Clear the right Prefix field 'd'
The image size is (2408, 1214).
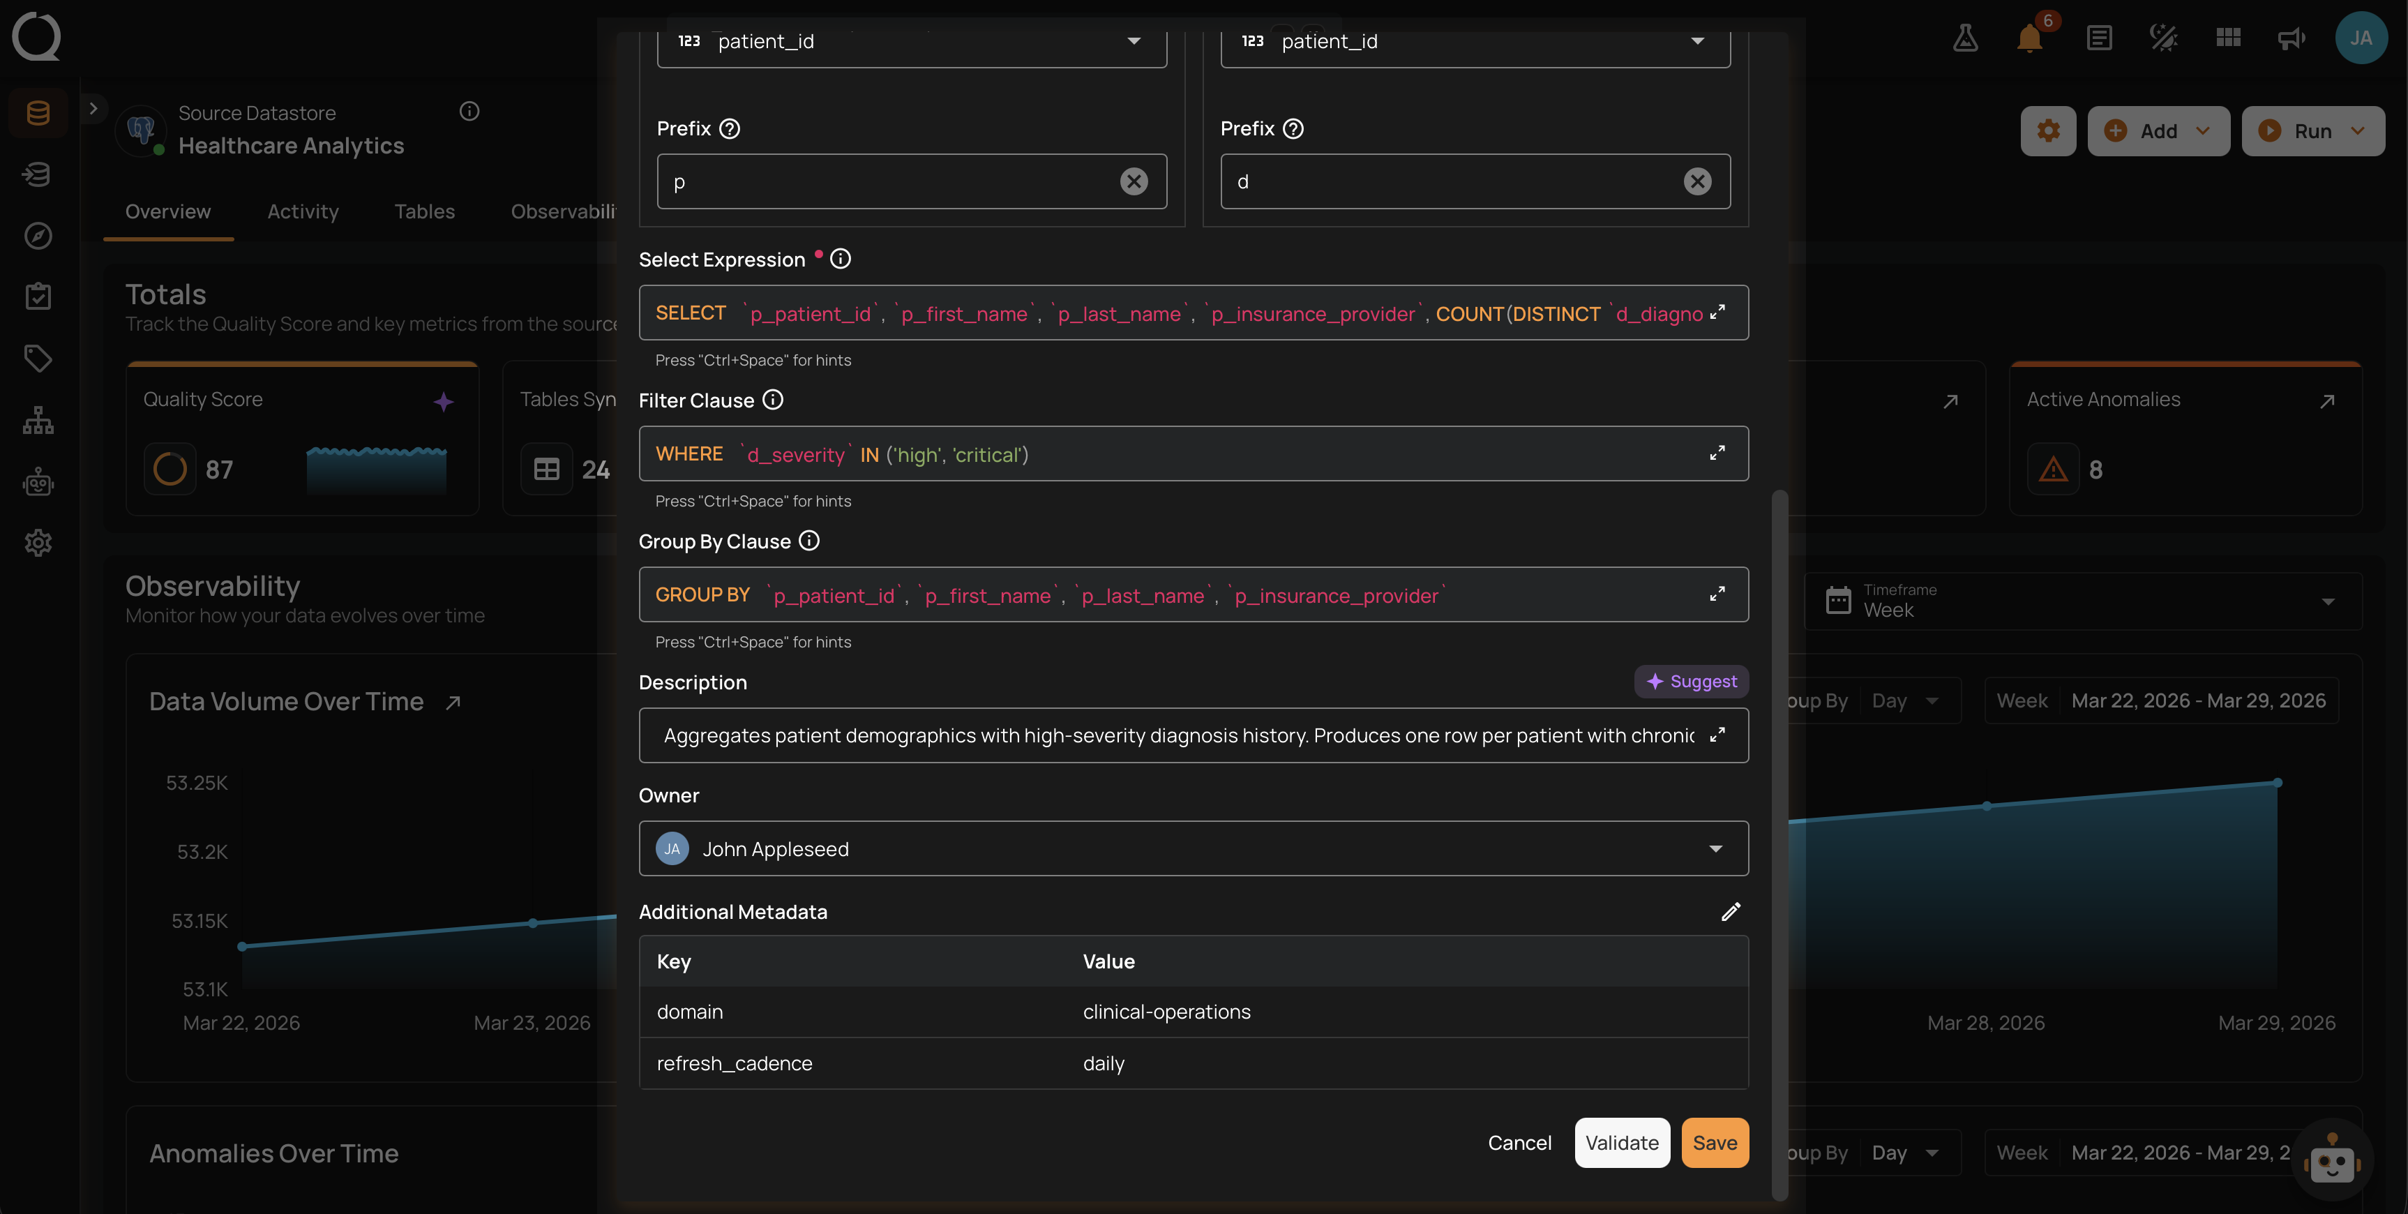1698,181
